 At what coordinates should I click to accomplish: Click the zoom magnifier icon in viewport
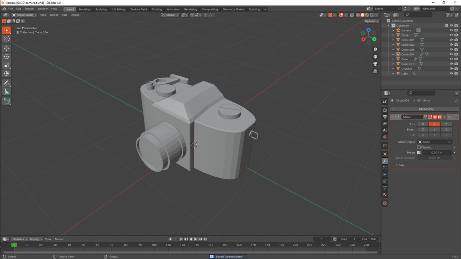[x=375, y=49]
